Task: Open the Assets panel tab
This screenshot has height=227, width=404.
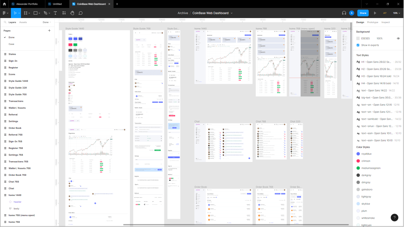Action: 23,22
